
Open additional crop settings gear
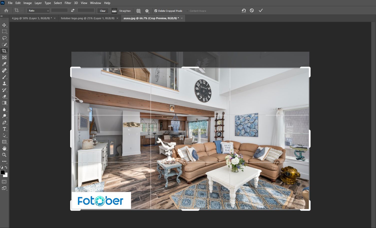click(x=147, y=11)
